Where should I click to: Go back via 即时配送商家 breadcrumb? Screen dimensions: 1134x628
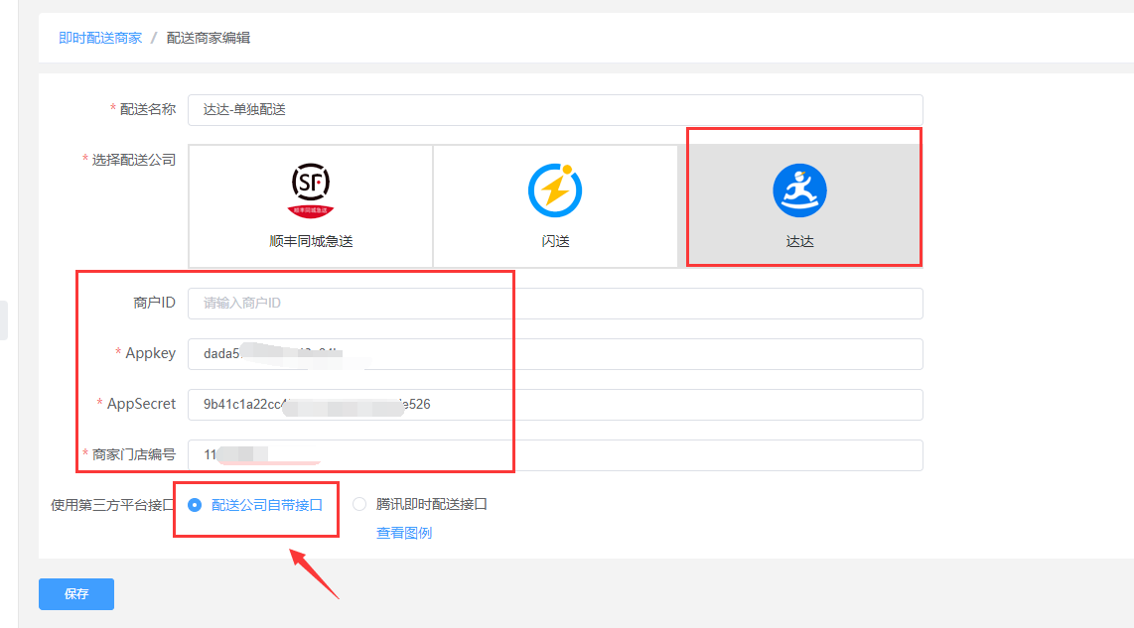(x=100, y=38)
